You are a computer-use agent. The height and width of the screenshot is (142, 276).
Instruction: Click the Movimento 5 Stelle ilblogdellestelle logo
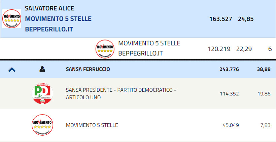pos(42,125)
